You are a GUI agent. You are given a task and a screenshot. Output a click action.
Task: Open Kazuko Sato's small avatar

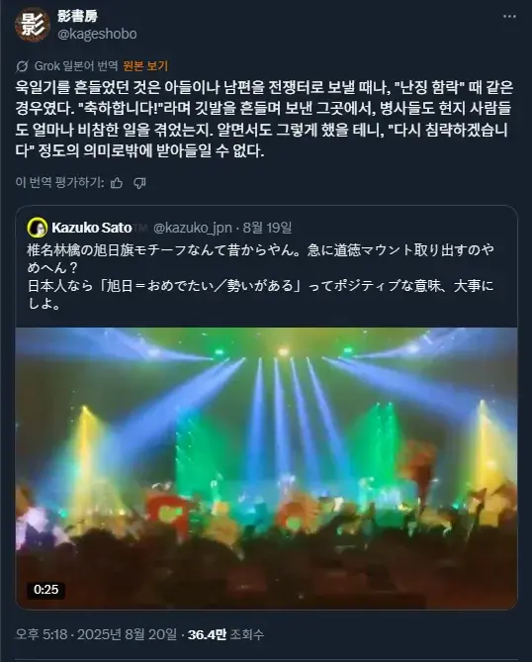click(x=38, y=228)
